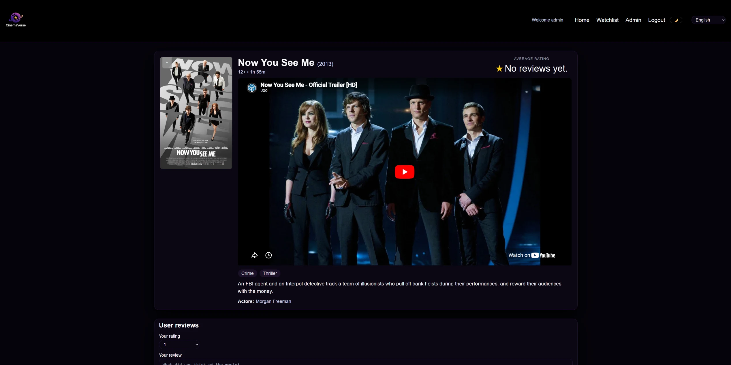
Task: Open the trailer title link on YouTube
Action: click(x=309, y=85)
